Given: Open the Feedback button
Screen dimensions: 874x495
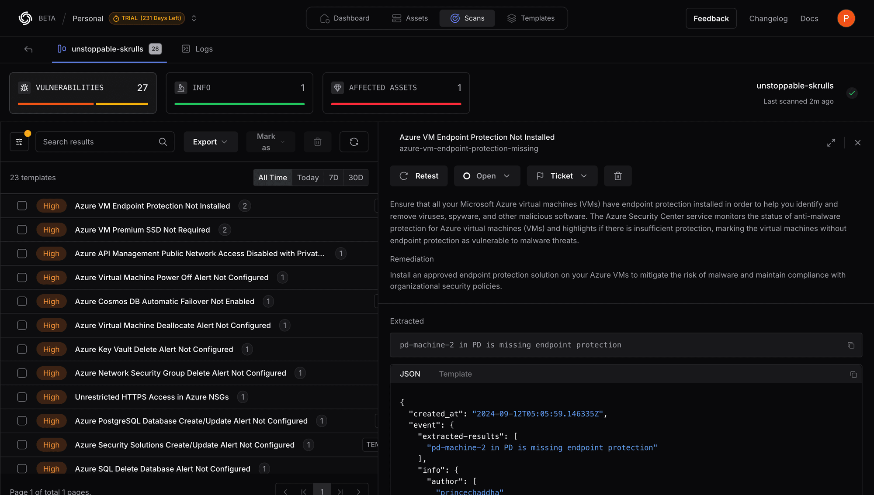Looking at the screenshot, I should pos(711,18).
